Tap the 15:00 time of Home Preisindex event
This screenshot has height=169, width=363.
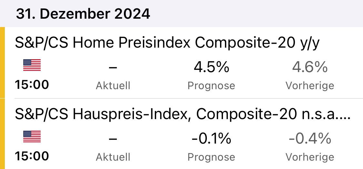(x=32, y=85)
